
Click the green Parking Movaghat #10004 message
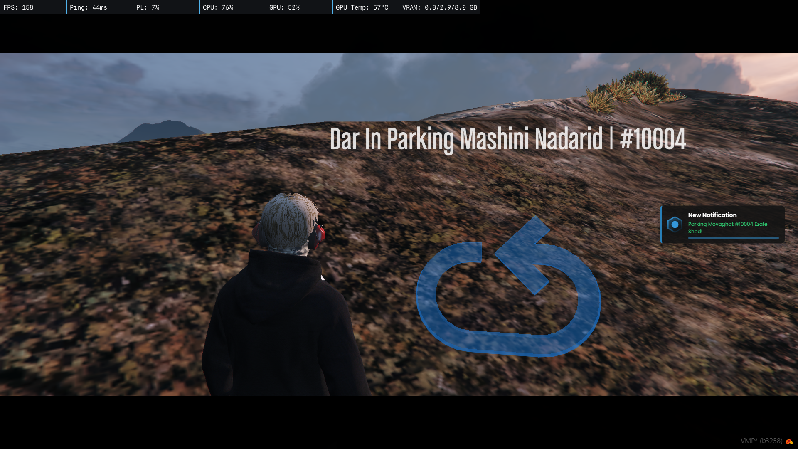click(x=727, y=227)
